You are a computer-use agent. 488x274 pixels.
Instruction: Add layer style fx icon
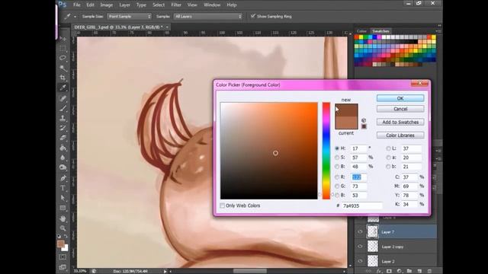[x=379, y=271]
